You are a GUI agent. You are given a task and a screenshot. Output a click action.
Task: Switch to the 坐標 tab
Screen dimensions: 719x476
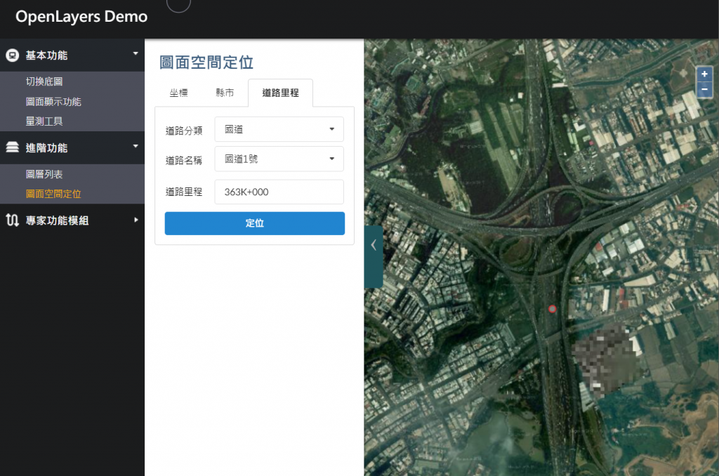(x=178, y=93)
